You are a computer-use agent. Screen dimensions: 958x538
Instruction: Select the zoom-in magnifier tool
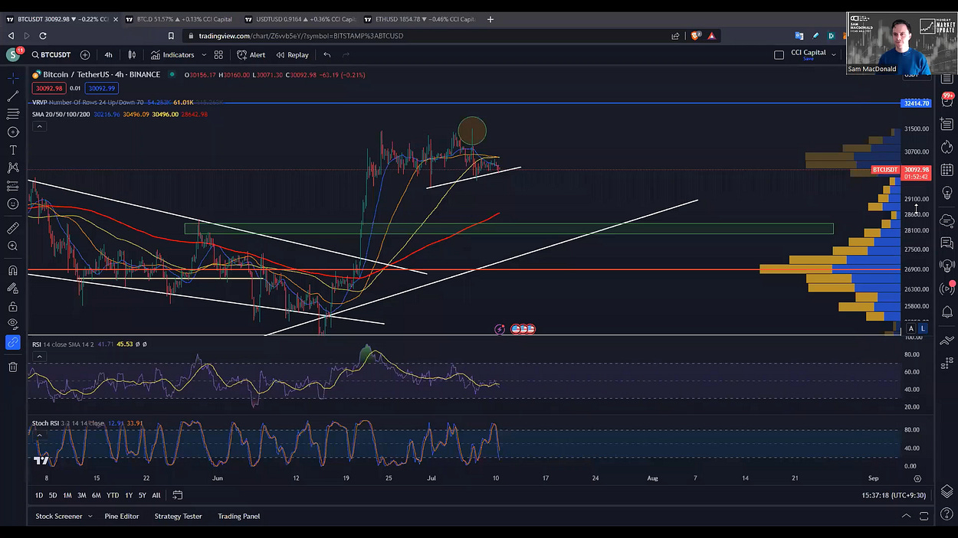click(x=13, y=246)
